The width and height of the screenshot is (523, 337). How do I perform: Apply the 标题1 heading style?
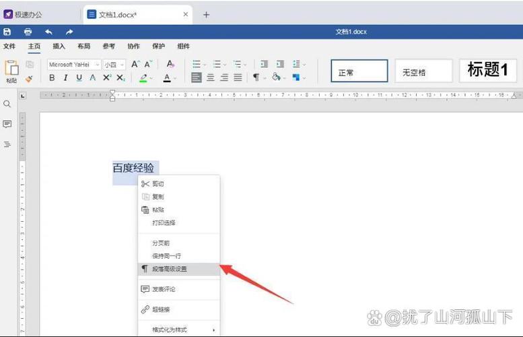[x=487, y=71]
